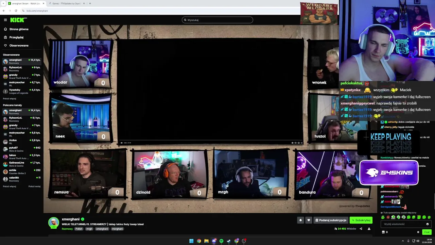The image size is (435, 245).
Task: Open Chrome from the taskbar
Action: 199,241
